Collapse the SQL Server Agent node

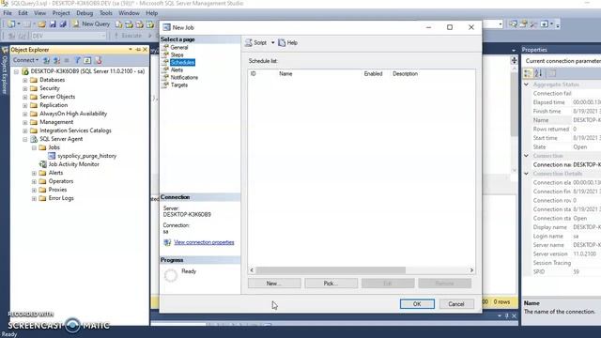[25, 139]
